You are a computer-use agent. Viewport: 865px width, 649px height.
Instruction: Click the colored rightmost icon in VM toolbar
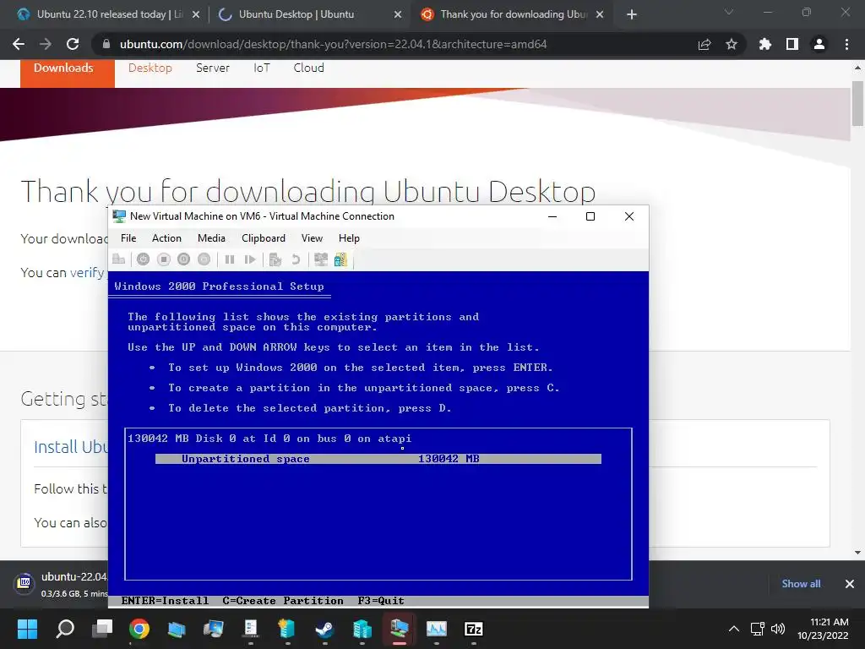pyautogui.click(x=341, y=259)
